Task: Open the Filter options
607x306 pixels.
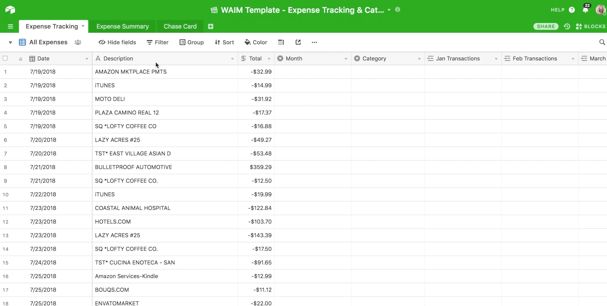Action: tap(158, 42)
